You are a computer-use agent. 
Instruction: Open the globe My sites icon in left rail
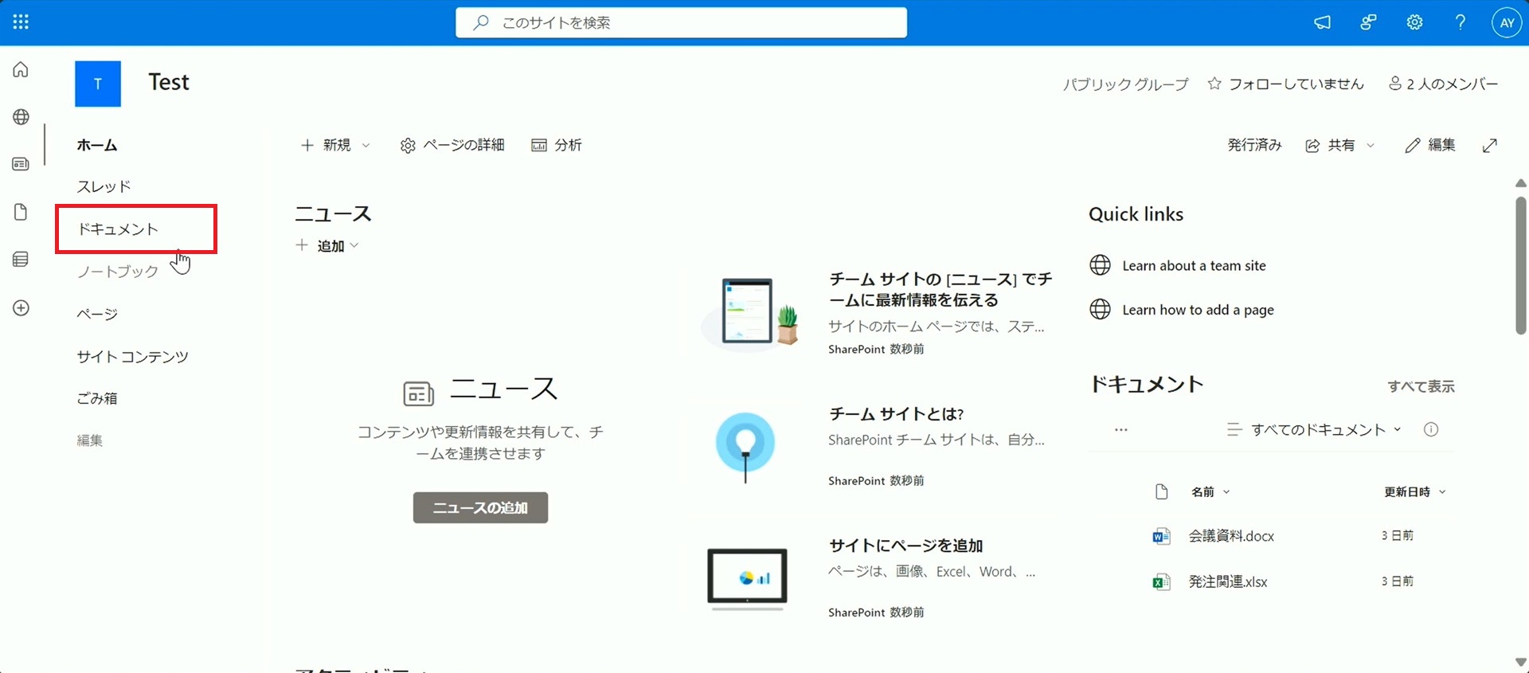click(21, 117)
